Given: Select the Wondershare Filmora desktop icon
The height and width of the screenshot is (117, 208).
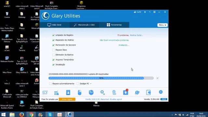Looking at the screenshot, I should (7, 38).
